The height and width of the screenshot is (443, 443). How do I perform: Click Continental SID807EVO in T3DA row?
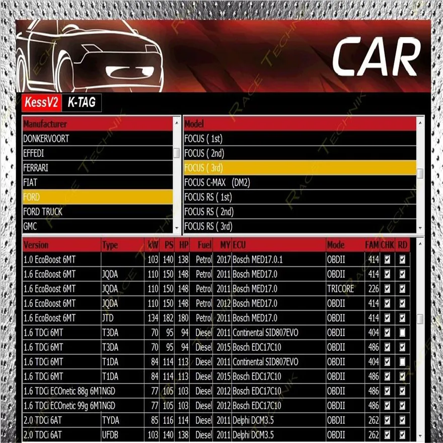pyautogui.click(x=279, y=333)
